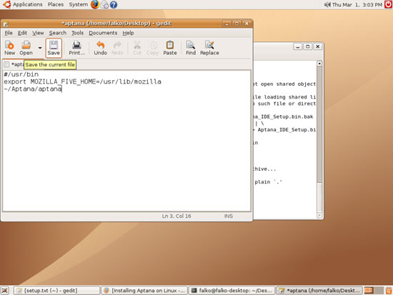Open the Documents menu
393x295 pixels.
[103, 33]
